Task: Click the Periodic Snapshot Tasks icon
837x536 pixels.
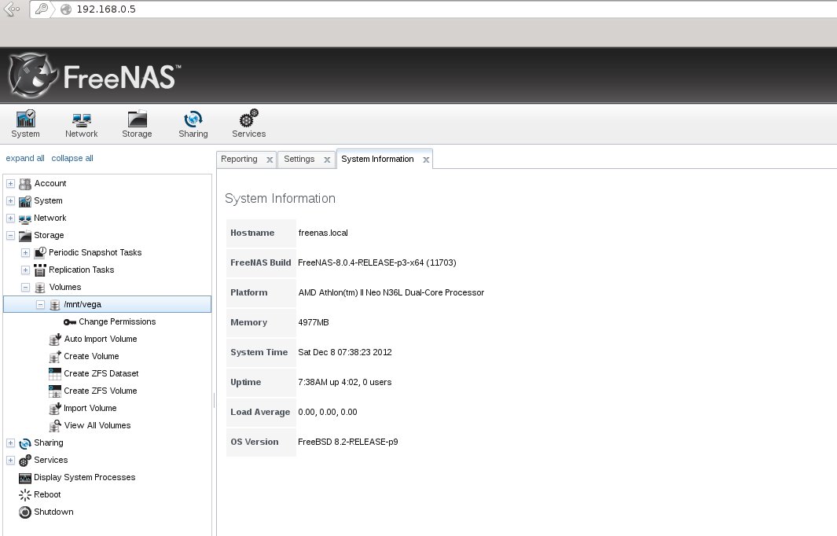Action: point(40,252)
